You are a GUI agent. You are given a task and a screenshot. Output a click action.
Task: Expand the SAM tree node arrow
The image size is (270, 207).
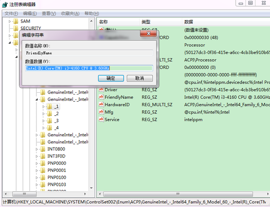pyautogui.click(x=9, y=21)
